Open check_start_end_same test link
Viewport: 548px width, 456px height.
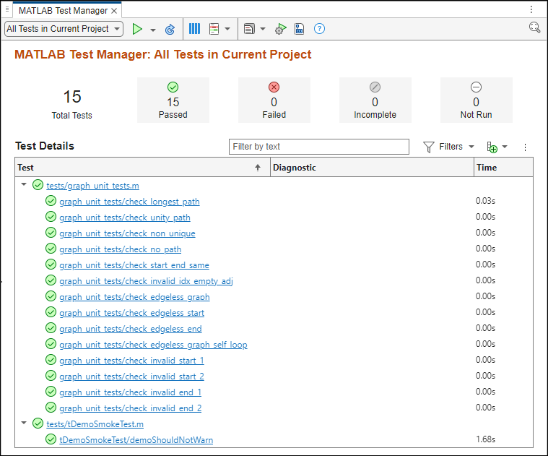point(134,265)
